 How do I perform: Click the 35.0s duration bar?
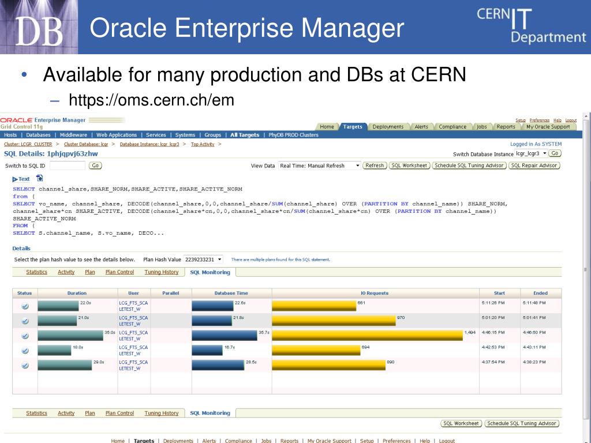point(70,336)
